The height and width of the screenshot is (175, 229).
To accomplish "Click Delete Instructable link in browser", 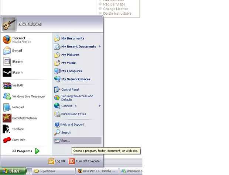I will click(x=117, y=14).
